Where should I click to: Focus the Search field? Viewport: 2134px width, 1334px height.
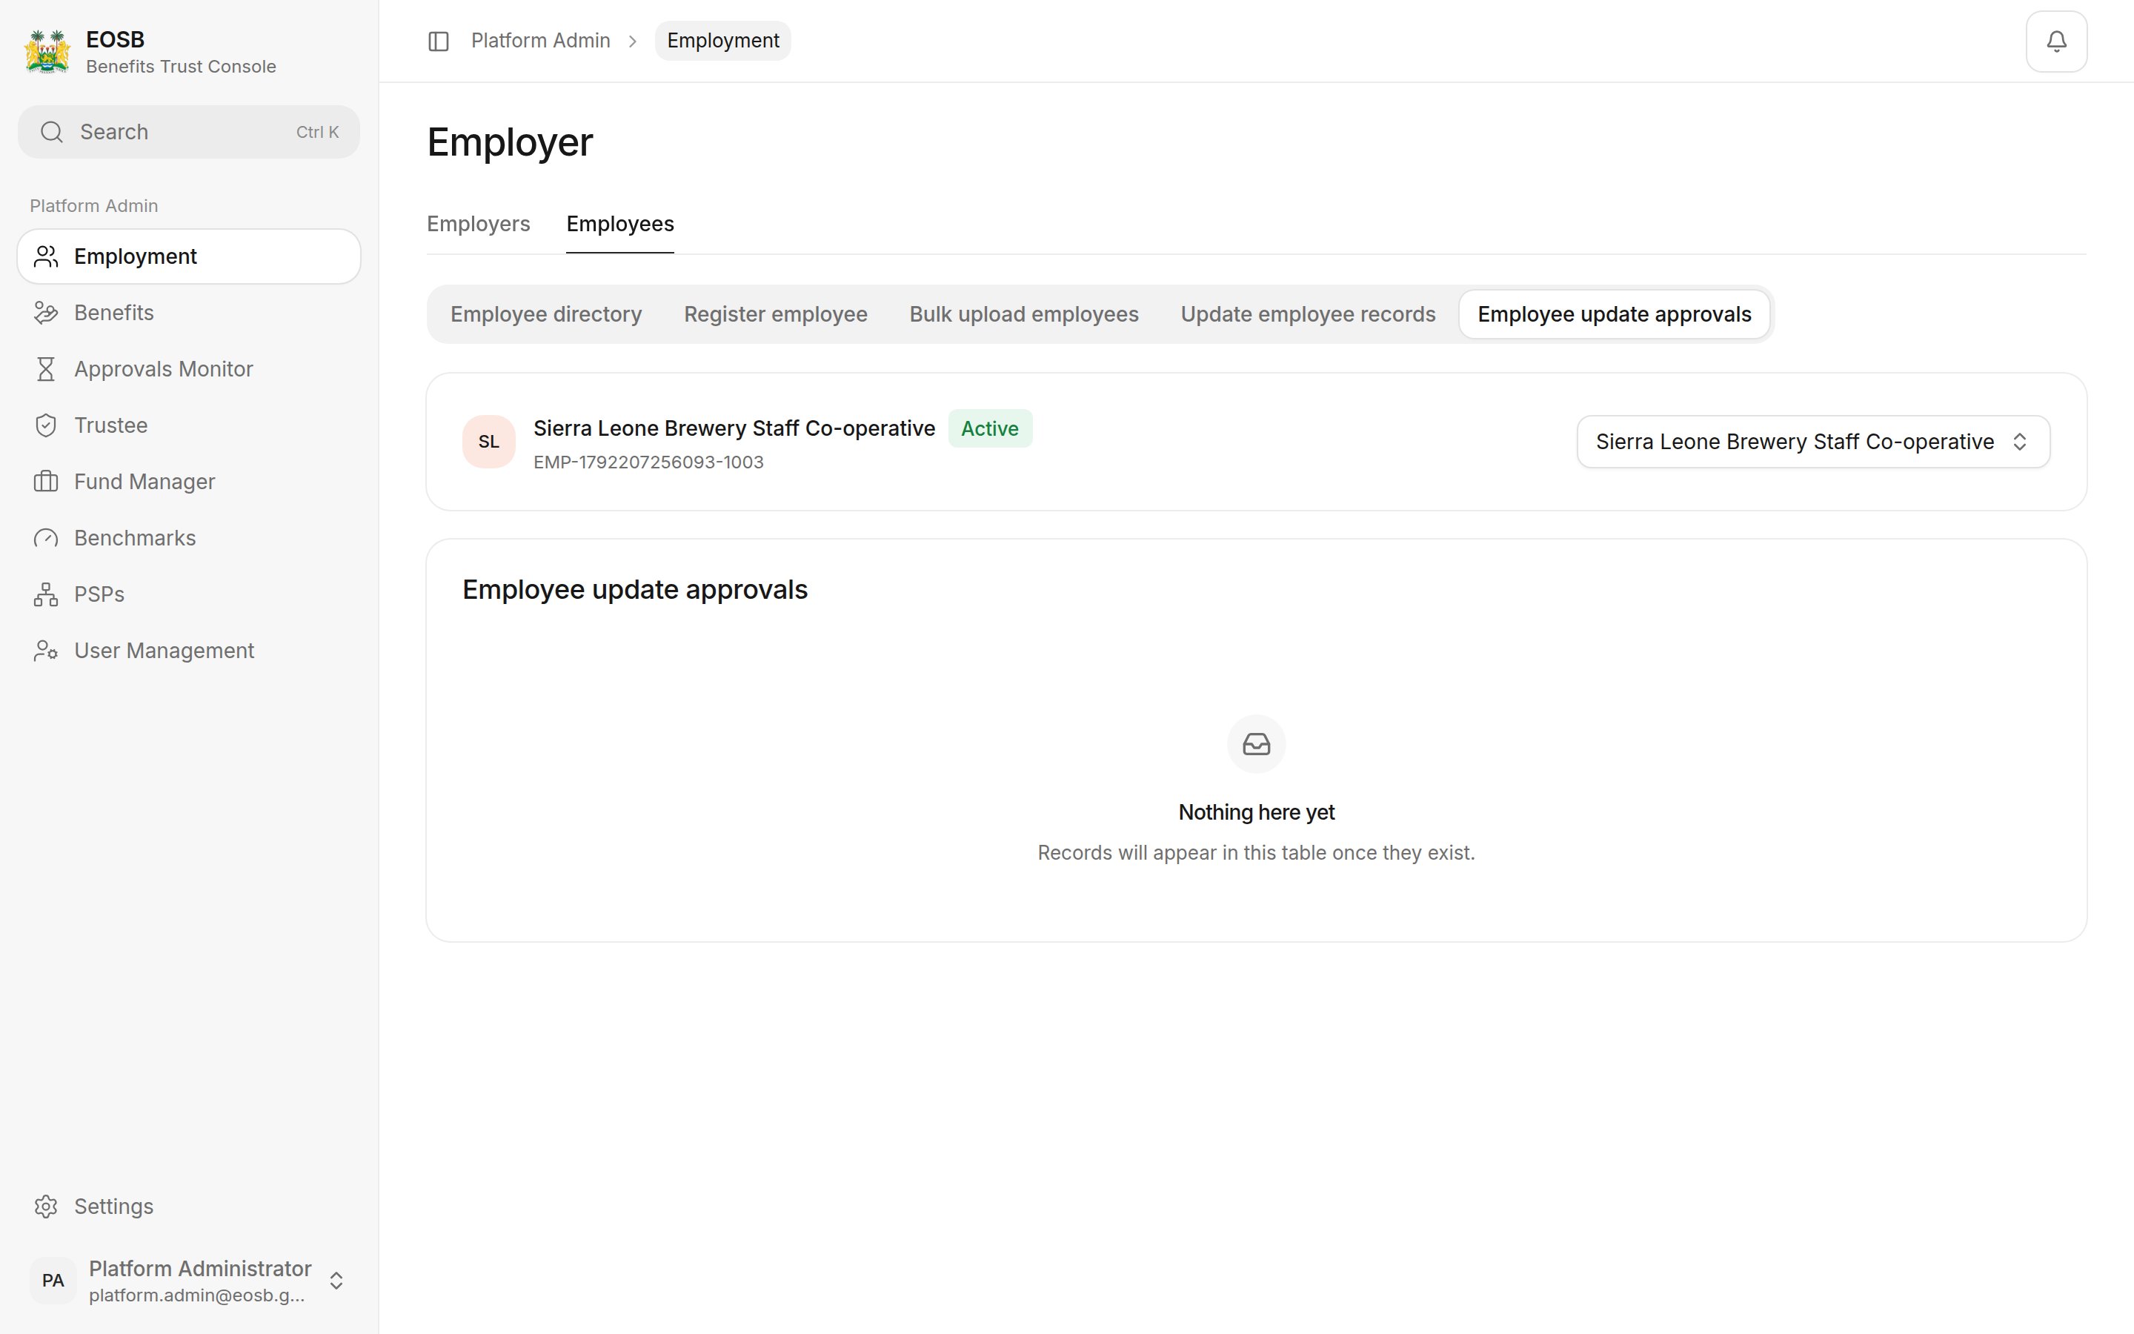coord(189,133)
